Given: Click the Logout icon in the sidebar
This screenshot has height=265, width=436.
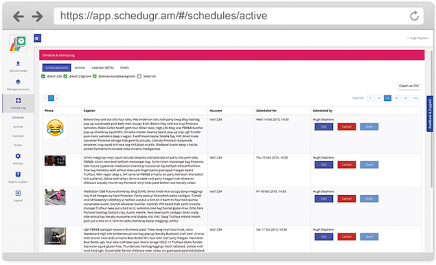Looking at the screenshot, I should pyautogui.click(x=18, y=193).
